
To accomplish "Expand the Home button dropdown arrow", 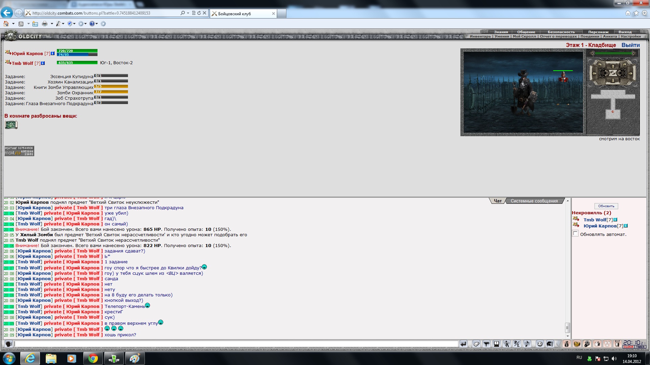I will click(x=13, y=24).
